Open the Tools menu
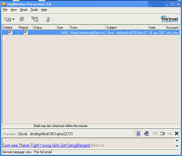The height and width of the screenshot is (156, 182). tap(34, 10)
